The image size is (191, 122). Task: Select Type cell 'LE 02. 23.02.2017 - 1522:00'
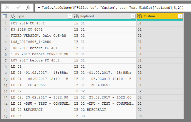[41, 98]
